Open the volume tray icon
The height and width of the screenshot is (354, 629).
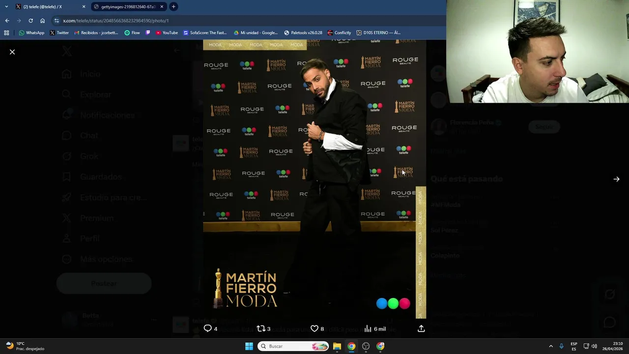point(594,346)
